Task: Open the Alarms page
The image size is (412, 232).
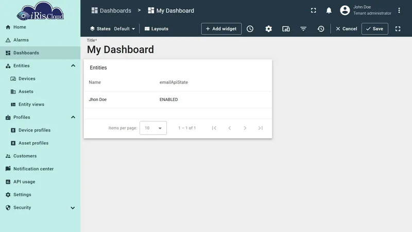Action: coord(40,40)
